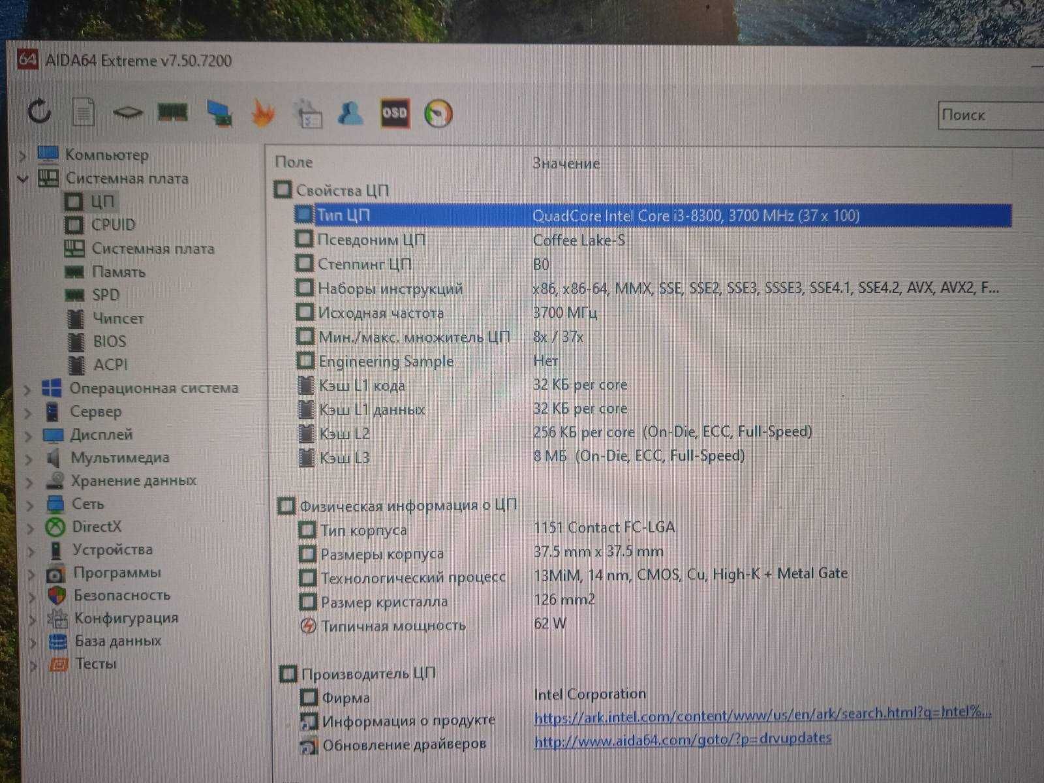1044x783 pixels.
Task: Select Компьютер in the tree
Action: (93, 155)
